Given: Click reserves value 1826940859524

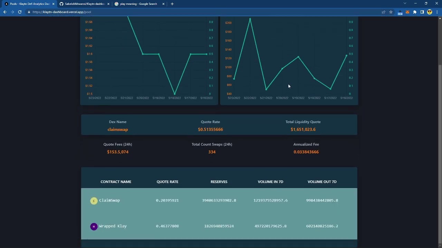Looking at the screenshot, I should pos(219,226).
